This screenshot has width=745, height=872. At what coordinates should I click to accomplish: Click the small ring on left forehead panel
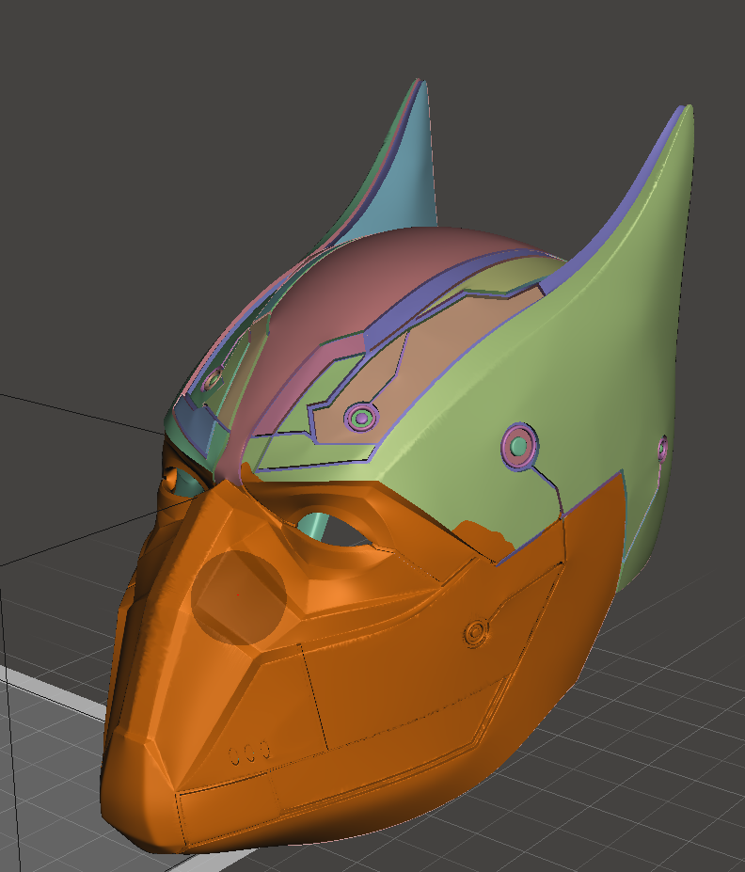[213, 379]
